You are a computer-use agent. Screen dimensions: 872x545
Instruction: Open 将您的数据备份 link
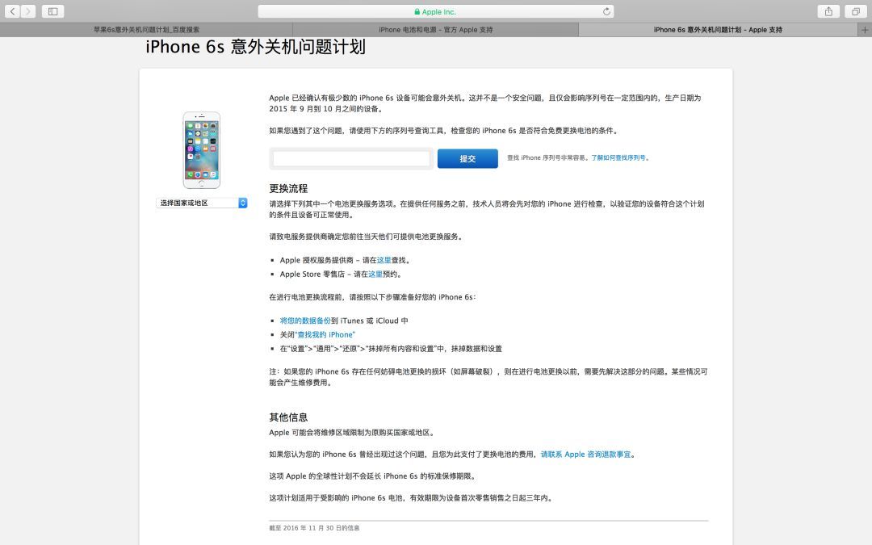point(305,321)
